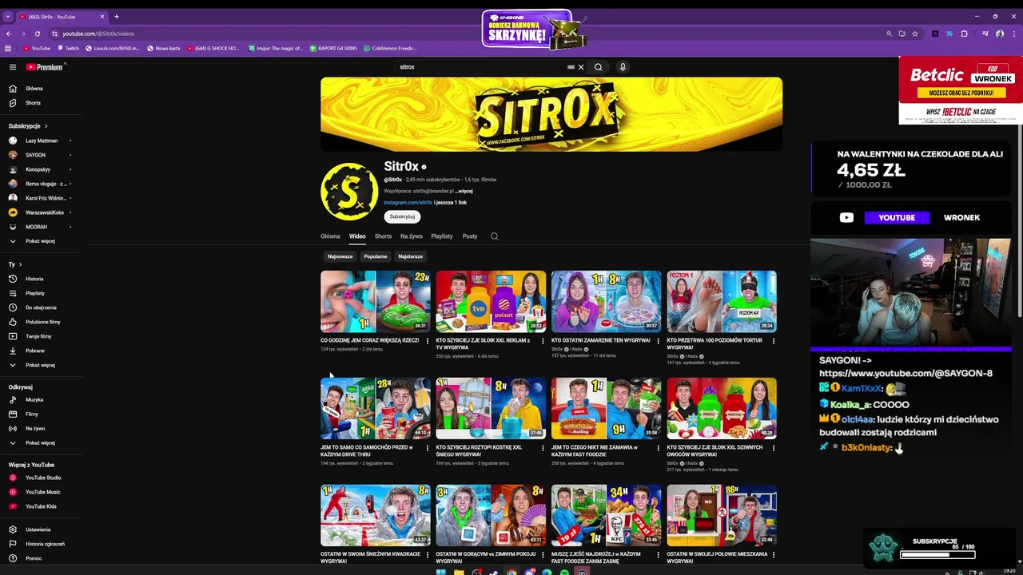Expand Pokaż więcej under subscriptions list
This screenshot has width=1023, height=575.
point(39,241)
